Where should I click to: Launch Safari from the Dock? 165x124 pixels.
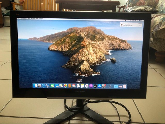click(44, 86)
